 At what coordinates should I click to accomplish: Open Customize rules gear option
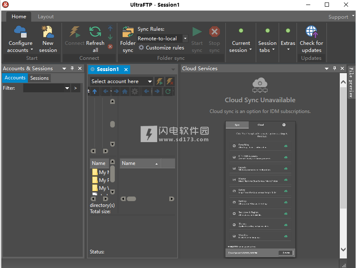(x=161, y=48)
